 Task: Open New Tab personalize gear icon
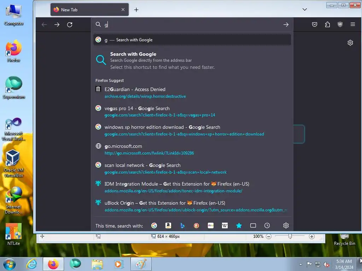pyautogui.click(x=350, y=43)
